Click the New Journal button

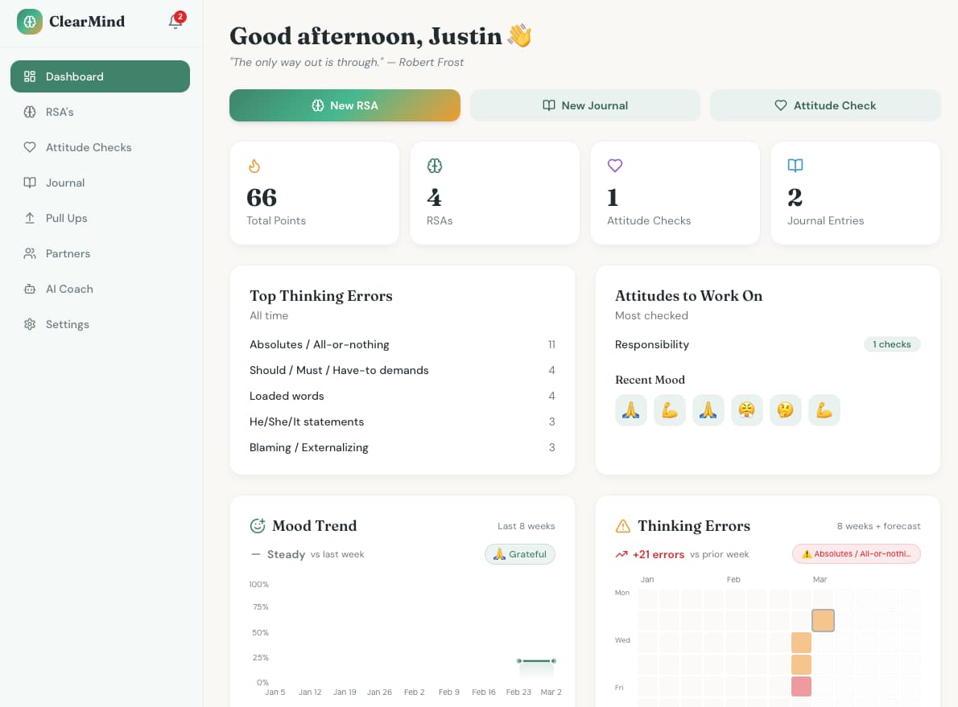585,105
